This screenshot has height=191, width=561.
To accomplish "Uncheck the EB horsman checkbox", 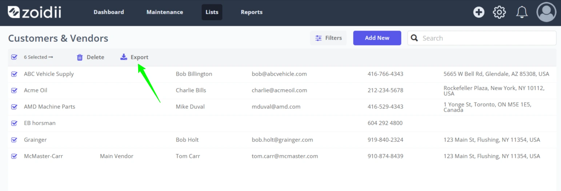I will [x=14, y=123].
